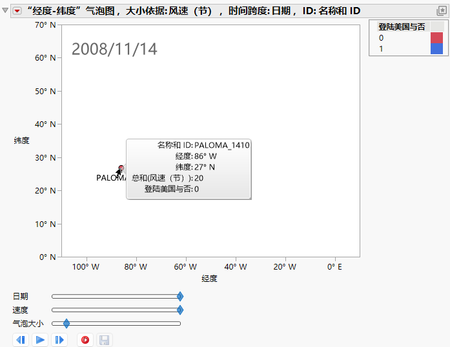The width and height of the screenshot is (450, 347).
Task: Click the save (floppy disk) icon
Action: click(104, 340)
